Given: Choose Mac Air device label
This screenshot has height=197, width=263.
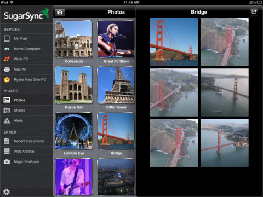Looking at the screenshot, I should coord(20,69).
